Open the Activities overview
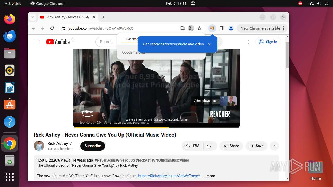Image resolution: width=333 pixels, height=187 pixels. coord(13,3)
